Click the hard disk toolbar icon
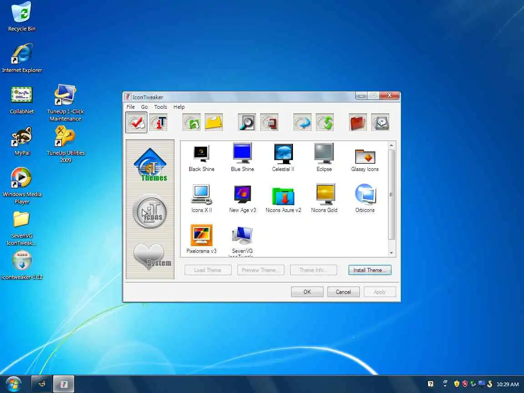Screen dimensions: 524x393 (380, 122)
